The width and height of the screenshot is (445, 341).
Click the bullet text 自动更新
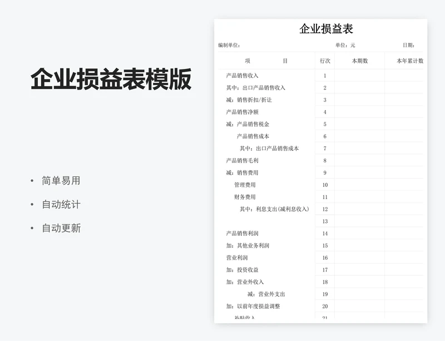tap(61, 228)
